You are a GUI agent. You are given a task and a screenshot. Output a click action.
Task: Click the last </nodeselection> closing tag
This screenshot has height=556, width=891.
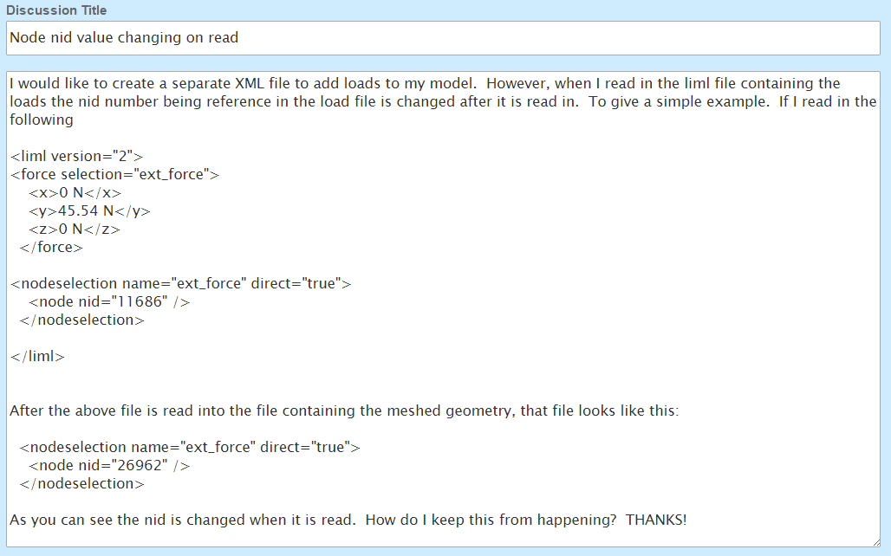coord(81,483)
